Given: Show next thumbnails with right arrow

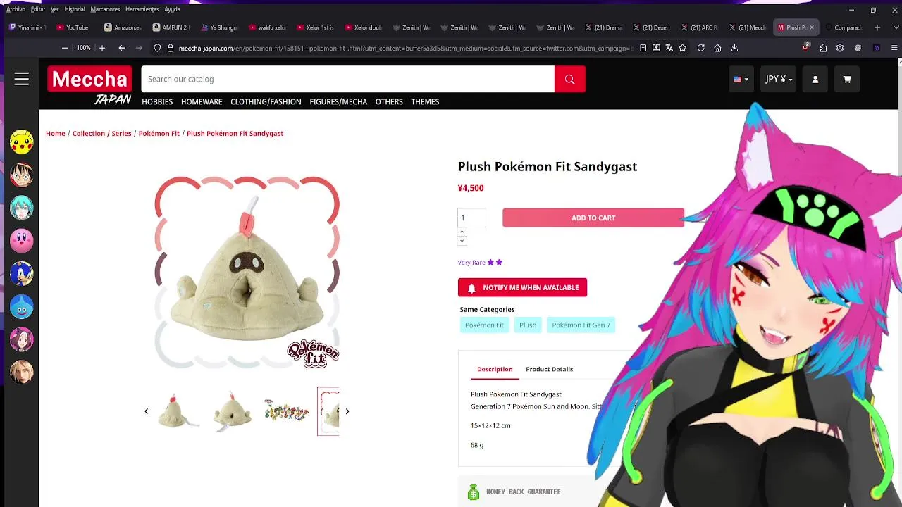Looking at the screenshot, I should point(347,411).
